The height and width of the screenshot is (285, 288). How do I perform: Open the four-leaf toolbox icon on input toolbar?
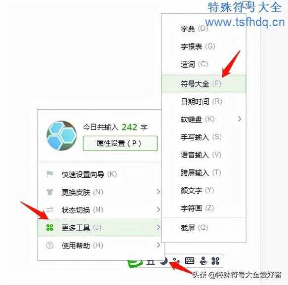click(215, 261)
